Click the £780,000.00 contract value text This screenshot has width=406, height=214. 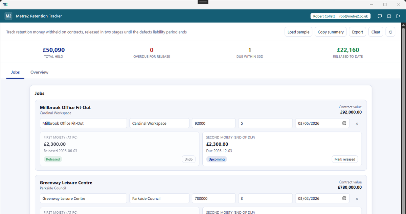pyautogui.click(x=350, y=187)
